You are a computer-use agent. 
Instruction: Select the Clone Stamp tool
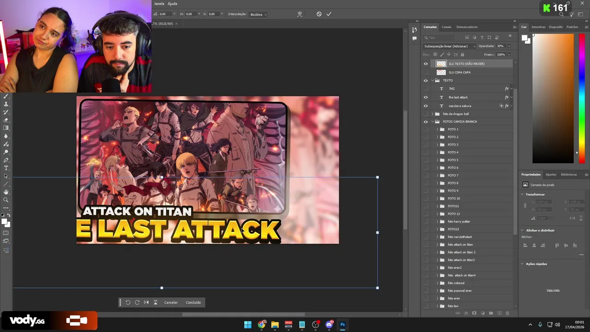coord(6,104)
